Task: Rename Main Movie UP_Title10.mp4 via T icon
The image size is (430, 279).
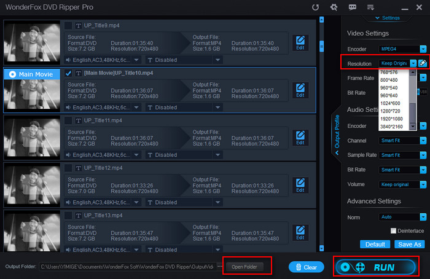Action: point(79,73)
